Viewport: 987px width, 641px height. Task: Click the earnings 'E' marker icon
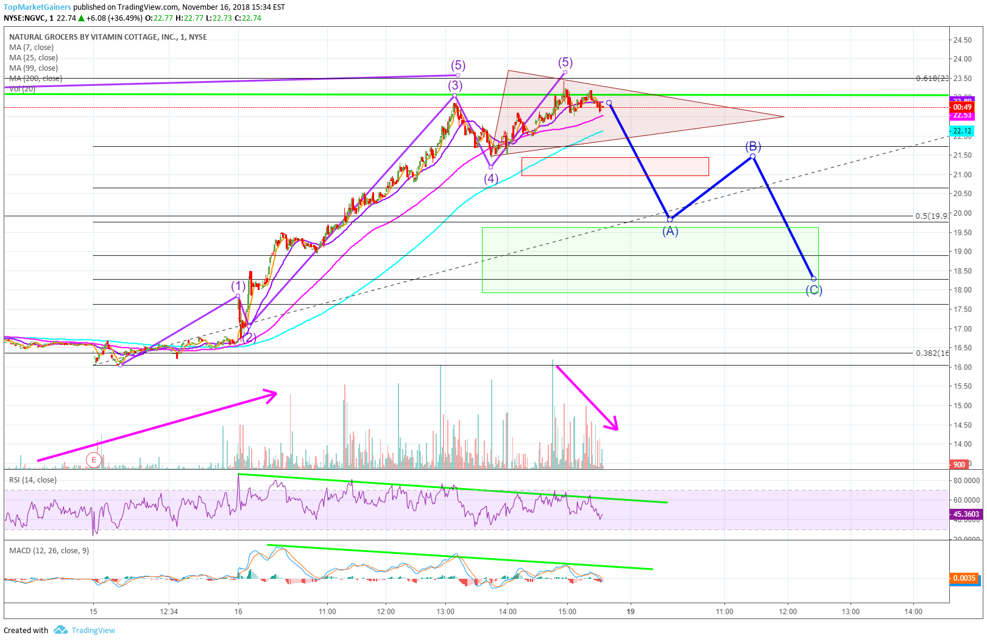[x=93, y=460]
